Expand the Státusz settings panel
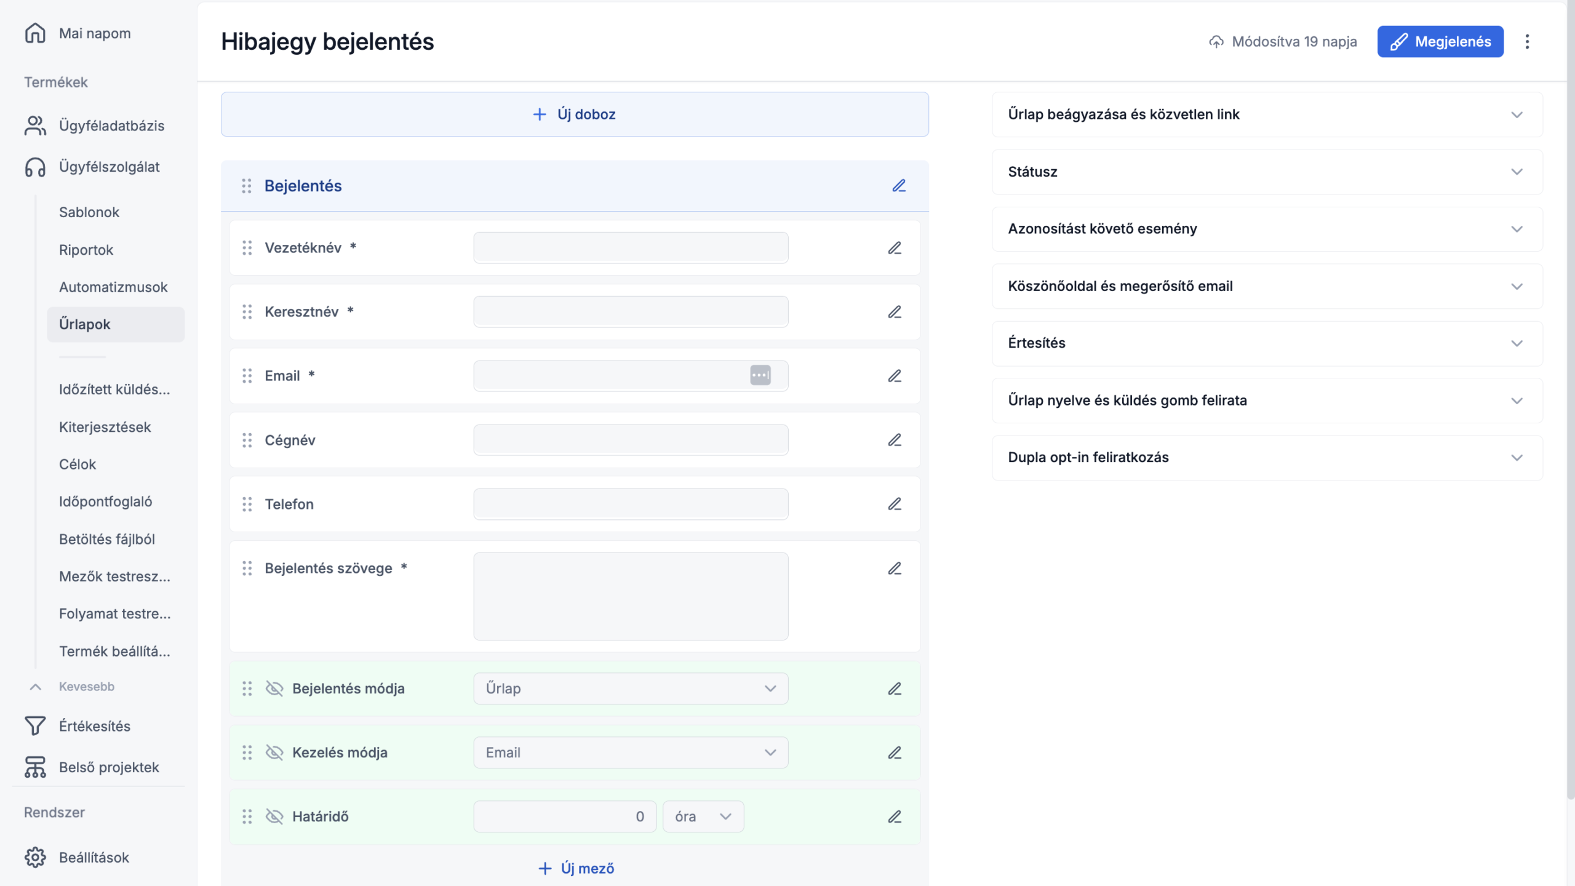Image resolution: width=1575 pixels, height=886 pixels. 1267,172
